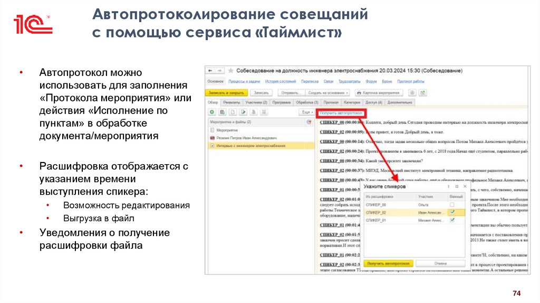Open the 'Протокол' tab
Viewport: 540px width, 303px height.
[x=331, y=102]
